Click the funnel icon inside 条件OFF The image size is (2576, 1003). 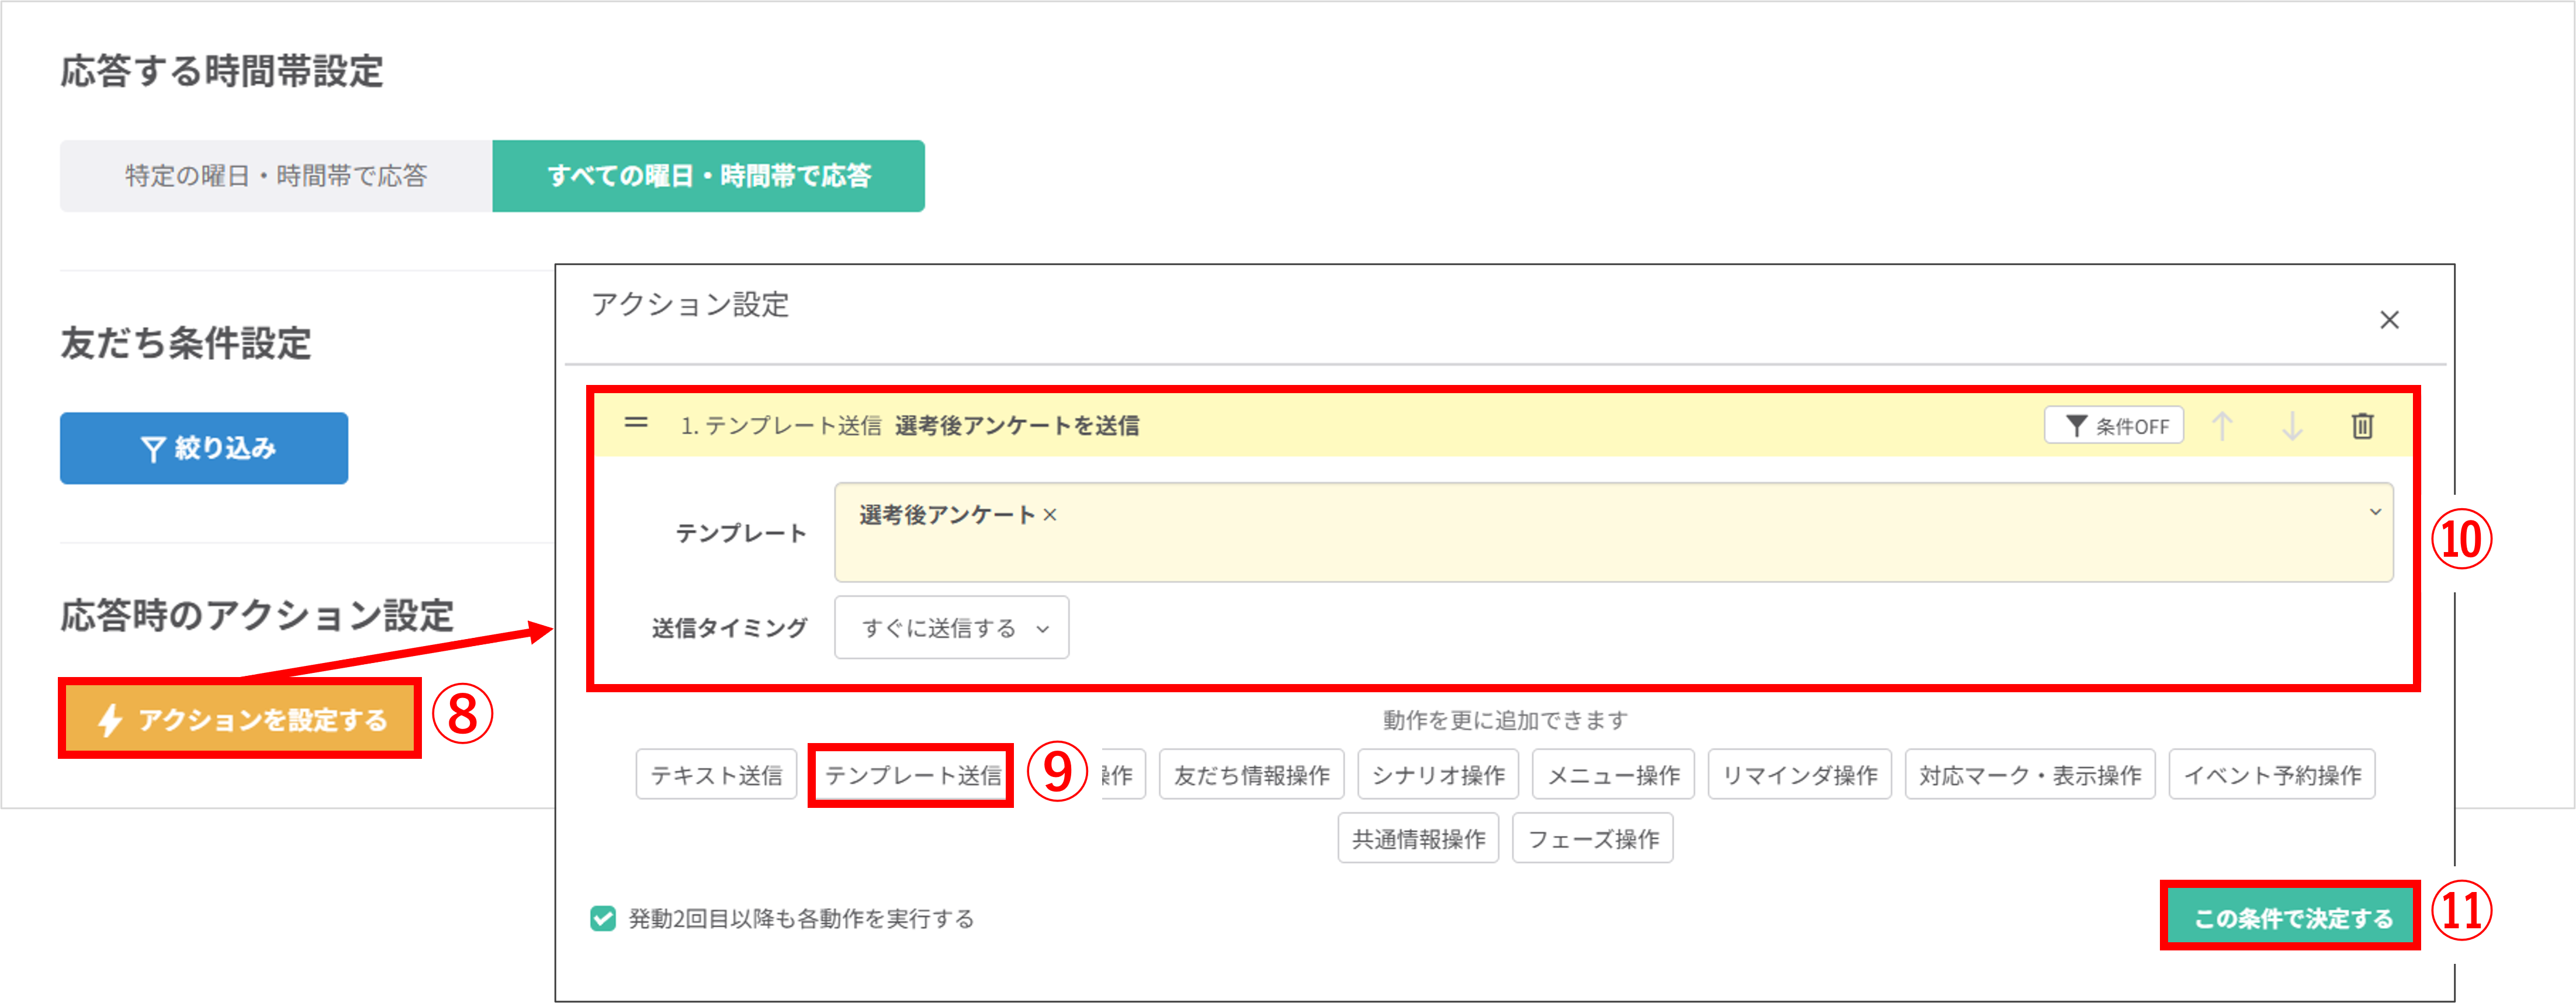[2077, 425]
